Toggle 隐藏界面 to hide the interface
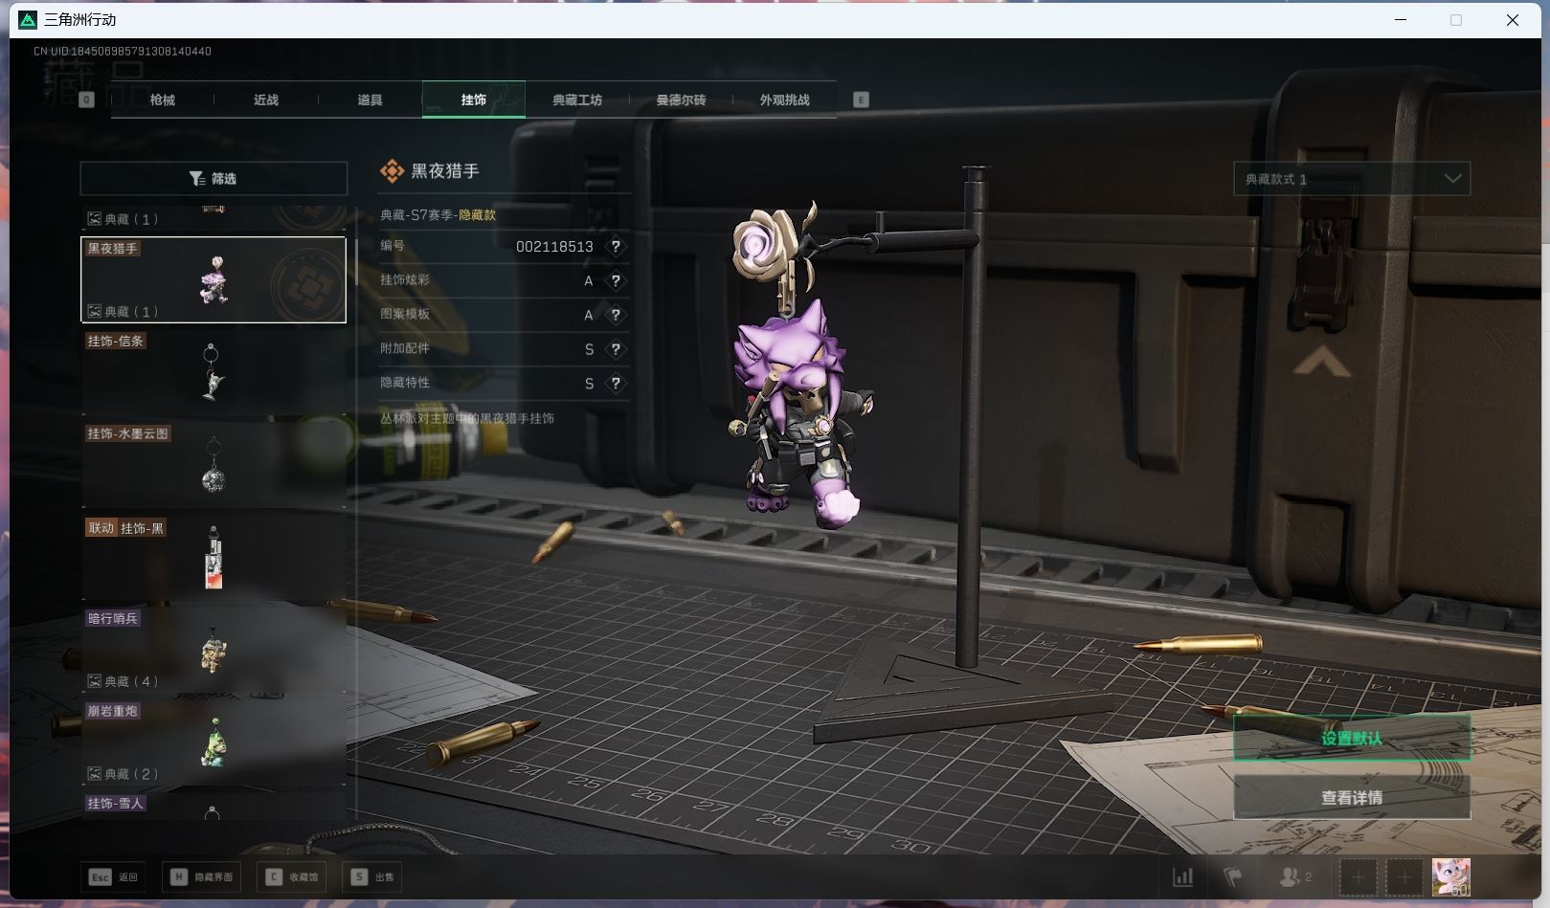 [202, 876]
